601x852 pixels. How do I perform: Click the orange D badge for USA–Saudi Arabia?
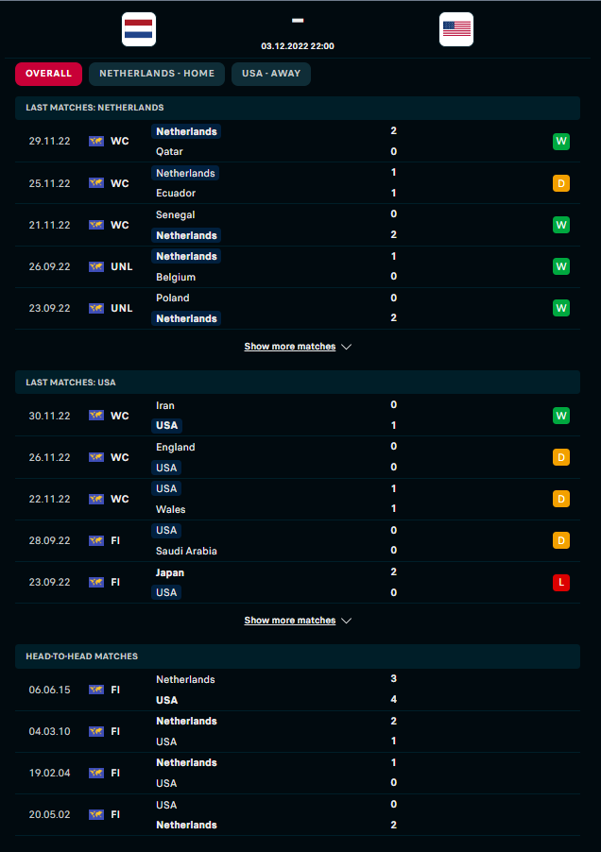pyautogui.click(x=561, y=540)
